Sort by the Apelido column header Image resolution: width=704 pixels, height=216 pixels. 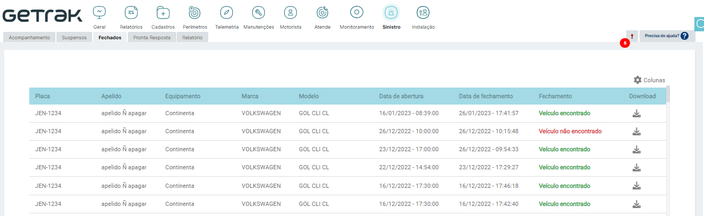pos(112,97)
